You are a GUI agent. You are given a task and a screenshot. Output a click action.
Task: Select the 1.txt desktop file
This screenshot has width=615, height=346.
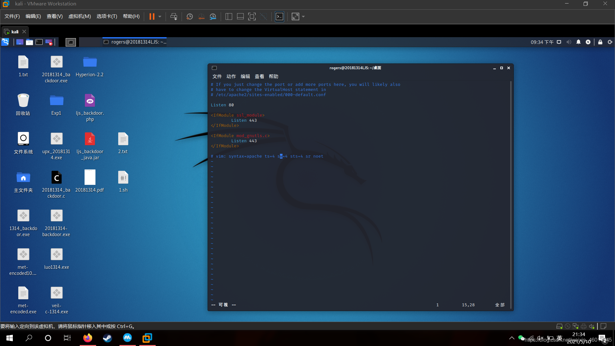click(x=23, y=66)
